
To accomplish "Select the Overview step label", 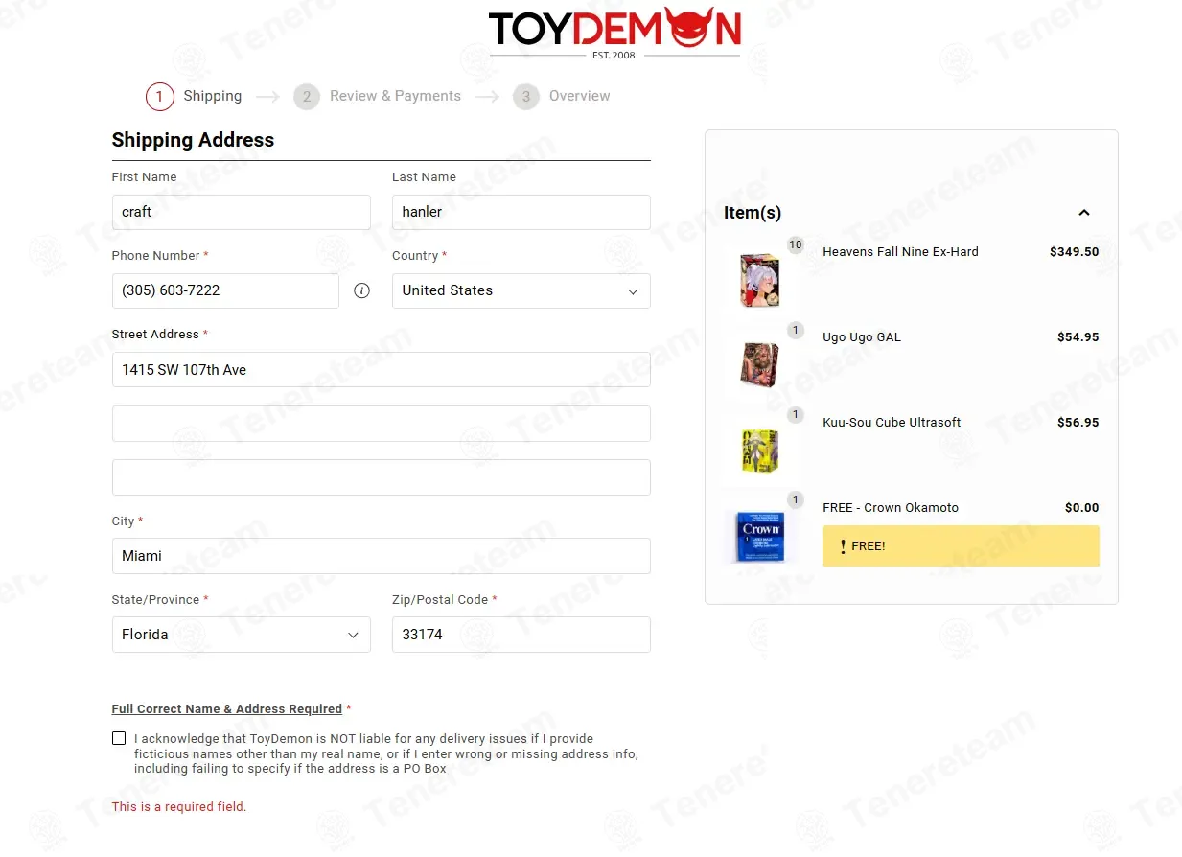I will pyautogui.click(x=579, y=97).
